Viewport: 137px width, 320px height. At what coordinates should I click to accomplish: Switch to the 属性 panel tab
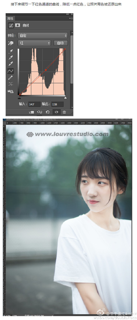[x=10, y=18]
